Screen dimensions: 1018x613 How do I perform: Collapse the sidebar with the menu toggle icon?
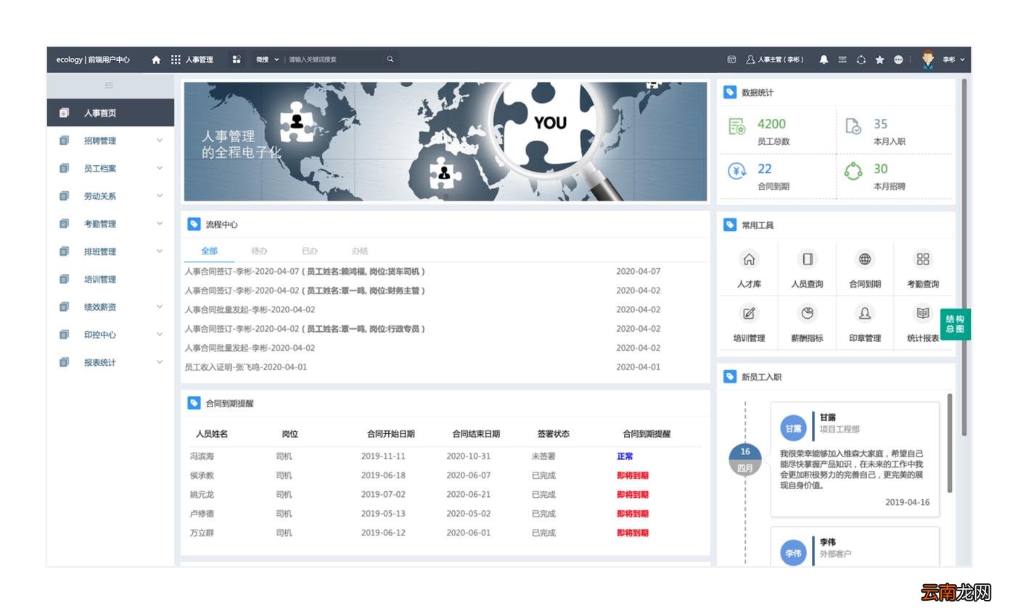click(110, 86)
